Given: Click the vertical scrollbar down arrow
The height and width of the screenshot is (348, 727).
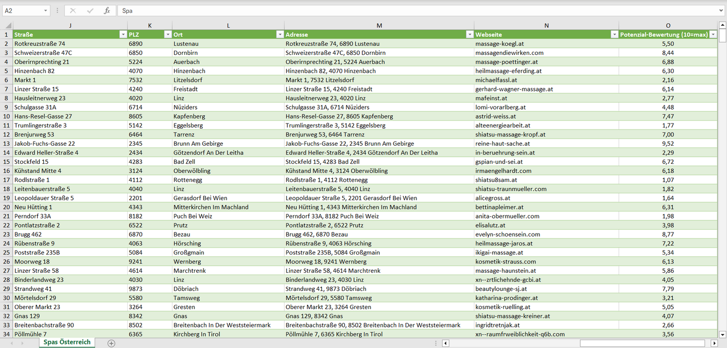Looking at the screenshot, I should (722, 334).
